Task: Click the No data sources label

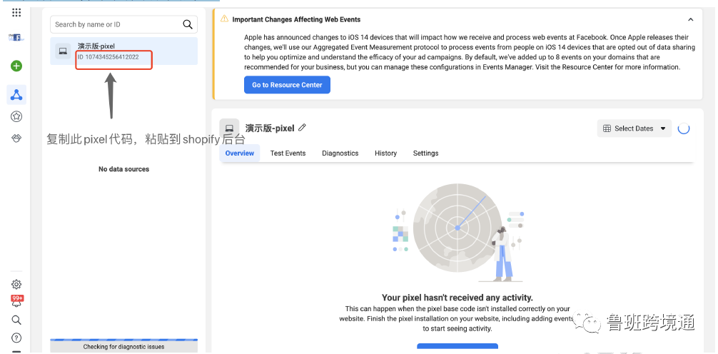Action: pyautogui.click(x=123, y=169)
